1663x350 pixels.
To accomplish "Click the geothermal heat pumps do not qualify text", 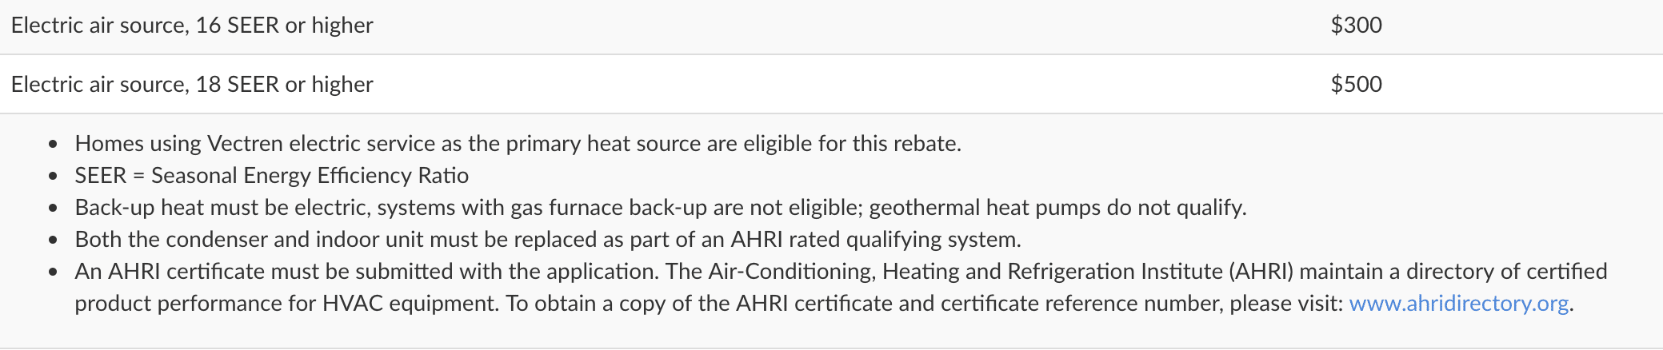I will (1057, 208).
